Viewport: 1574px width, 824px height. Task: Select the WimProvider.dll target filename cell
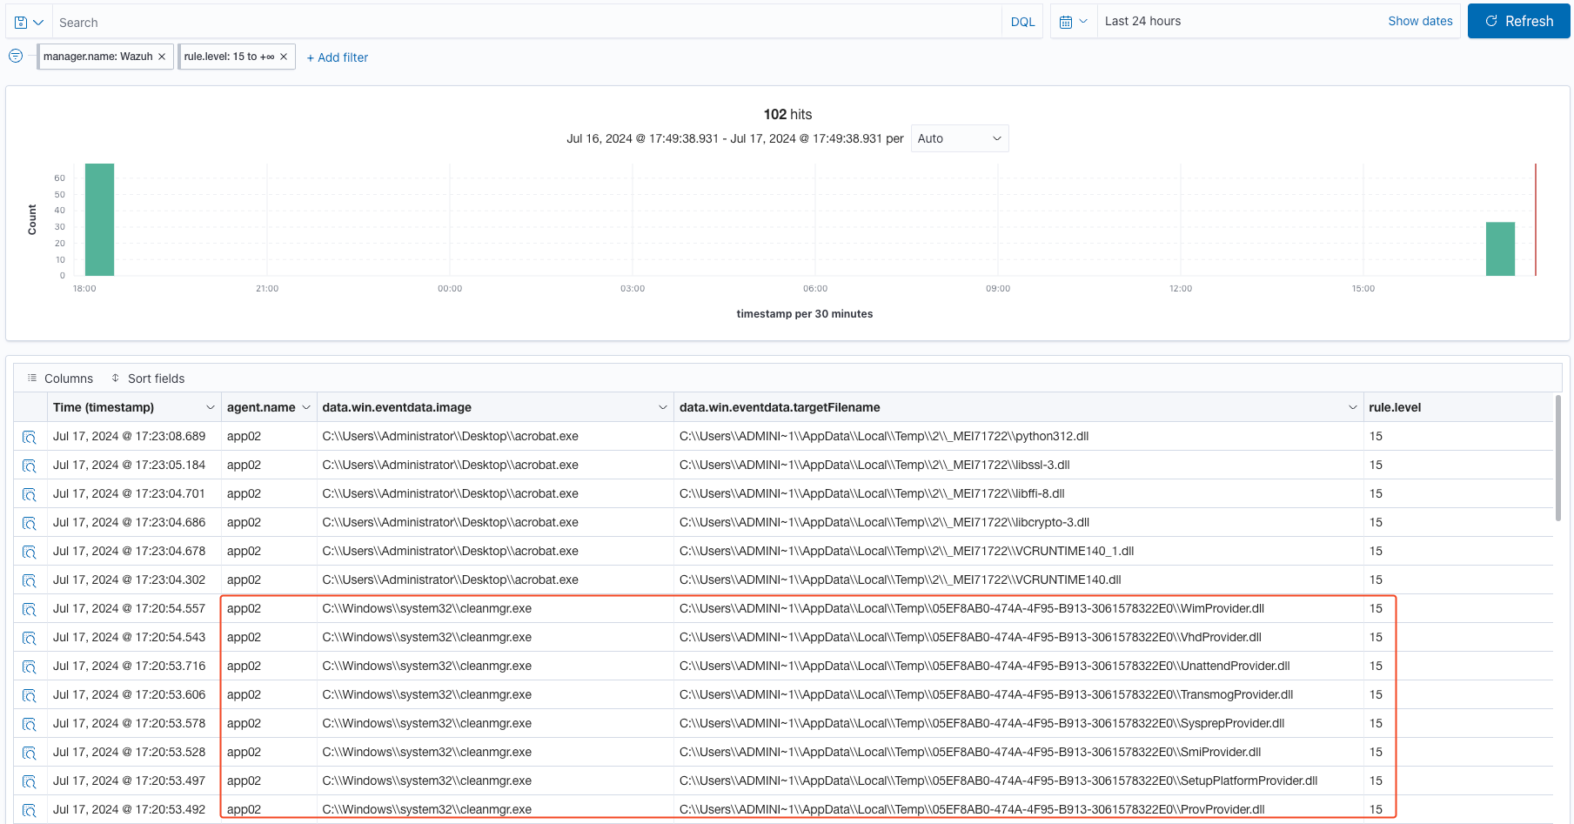click(1019, 608)
